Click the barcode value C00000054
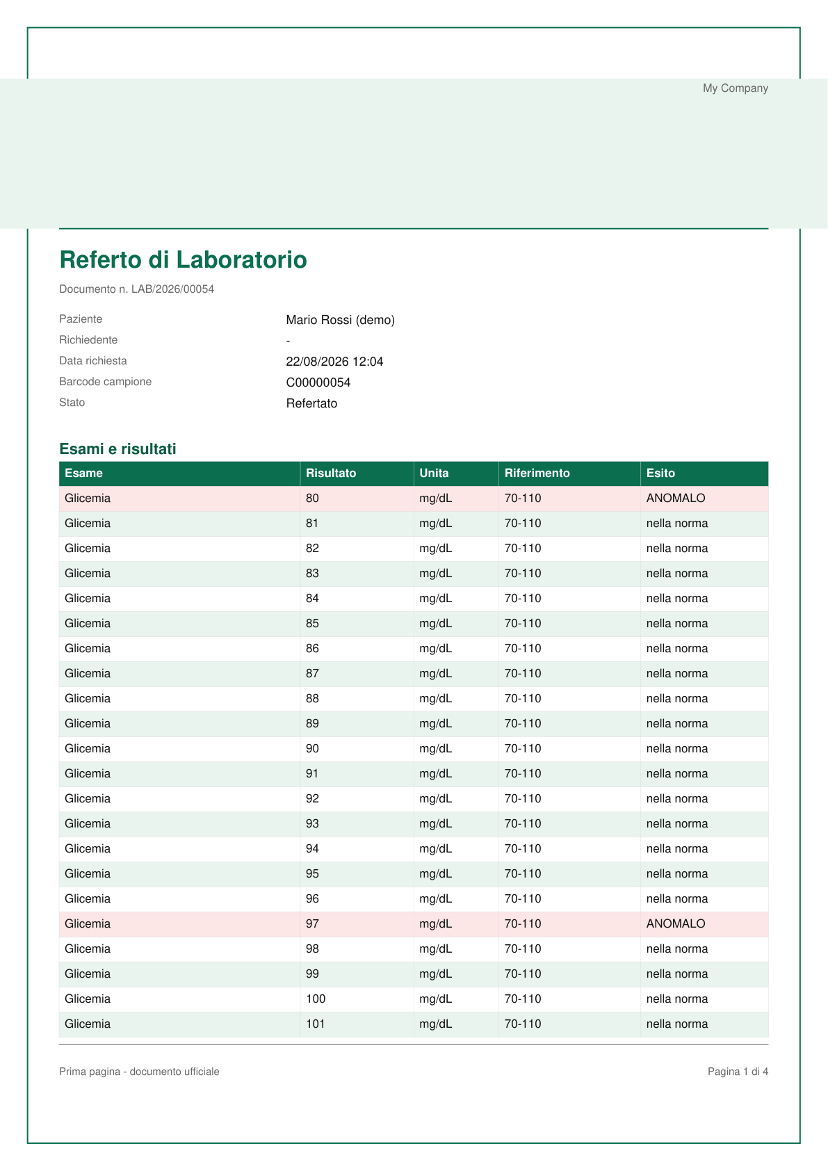Image resolution: width=828 pixels, height=1171 pixels. [318, 382]
